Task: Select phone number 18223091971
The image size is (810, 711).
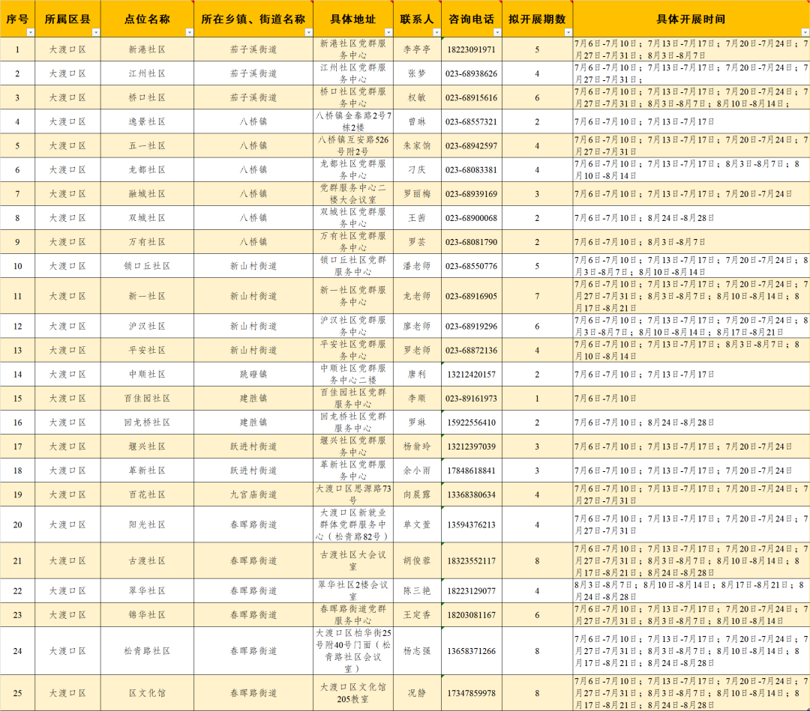Action: (x=471, y=49)
